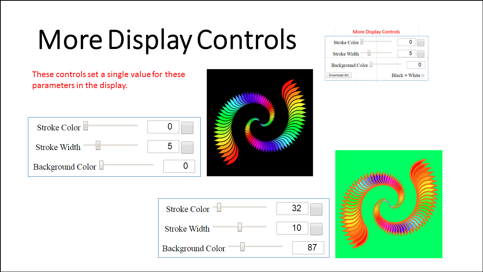Image resolution: width=483 pixels, height=272 pixels.
Task: Click the large left panel's Background Color slider handle
Action: click(x=101, y=165)
